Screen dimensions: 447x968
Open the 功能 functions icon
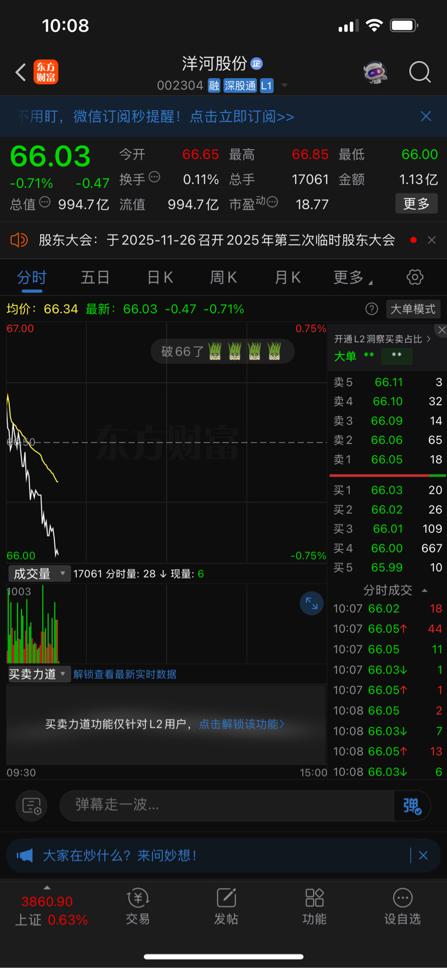click(314, 907)
